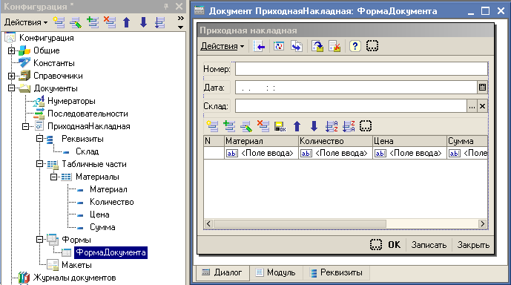This screenshot has width=511, height=285.
Task: Click the green-plus Copy icon in the Конфигурация toolbar
Action: coord(93,22)
